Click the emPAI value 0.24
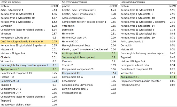The height and width of the screenshot is (107, 177). (54, 77)
